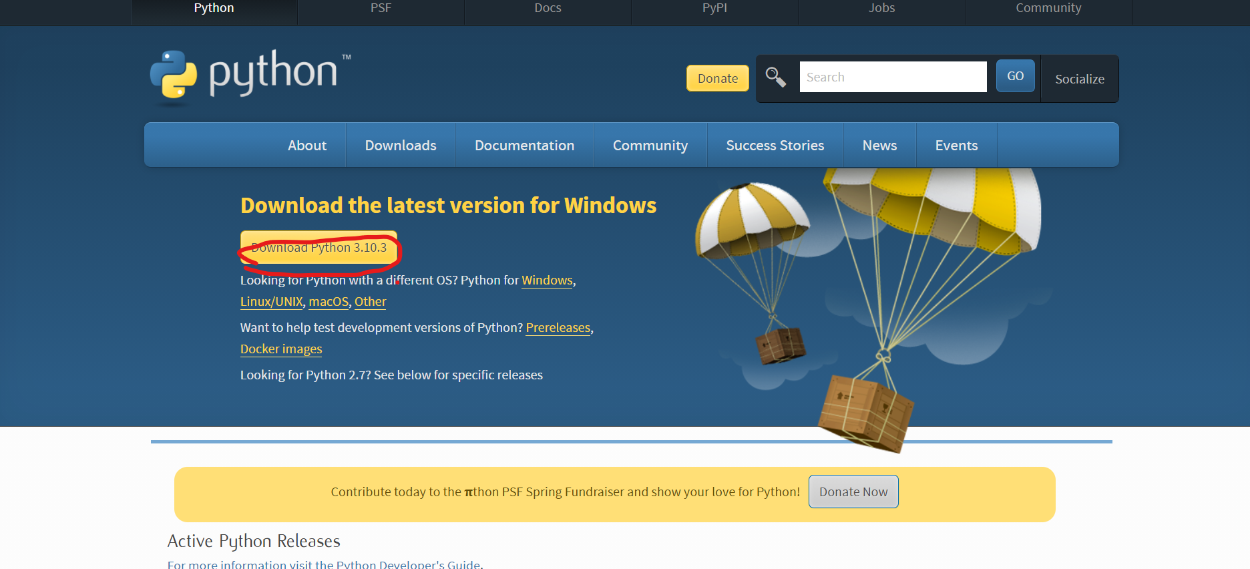Follow the Linux/UNIX link
This screenshot has width=1250, height=569.
(271, 302)
